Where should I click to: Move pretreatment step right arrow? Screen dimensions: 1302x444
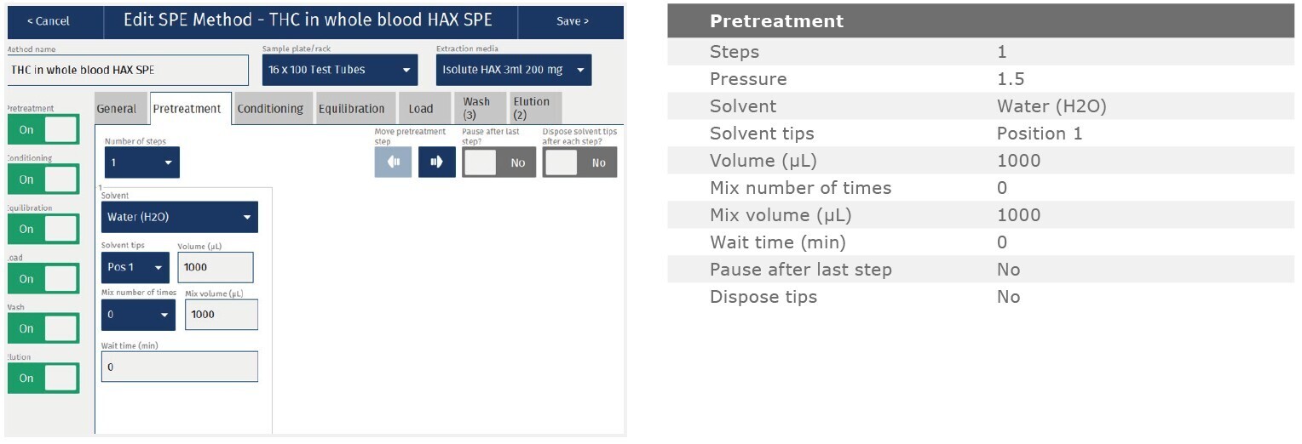(x=436, y=162)
